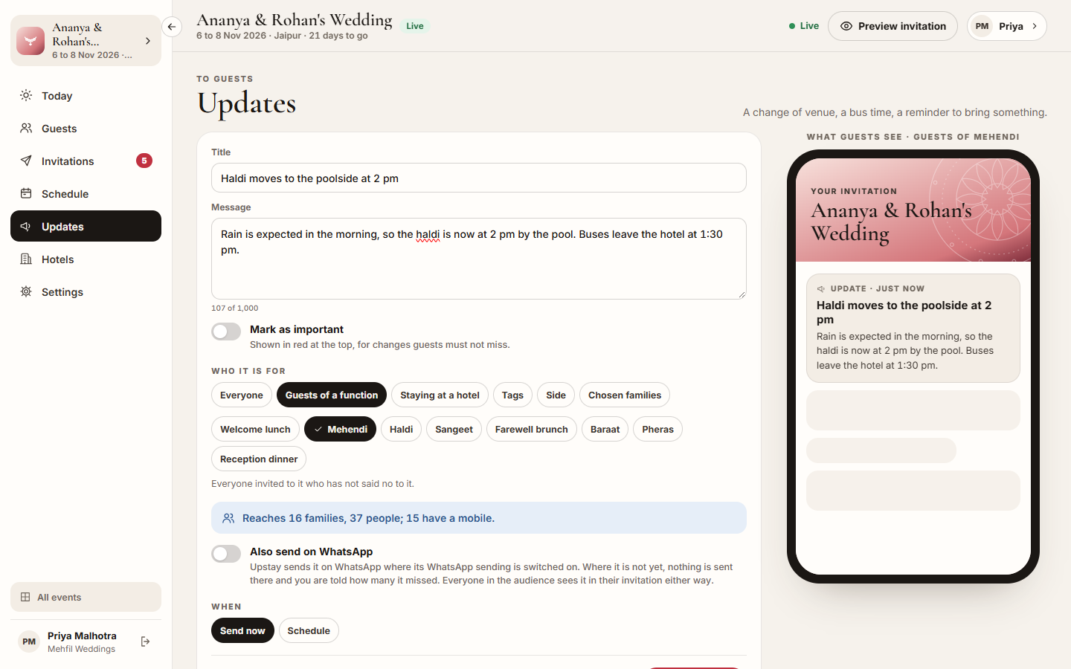Click the wedding event logo icon
This screenshot has width=1071, height=669.
30,41
